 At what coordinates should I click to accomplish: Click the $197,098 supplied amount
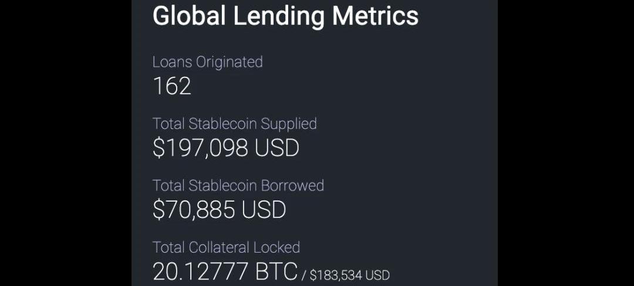[x=200, y=148]
